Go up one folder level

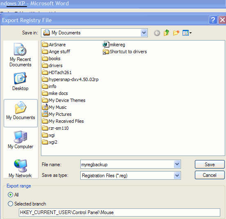166,33
